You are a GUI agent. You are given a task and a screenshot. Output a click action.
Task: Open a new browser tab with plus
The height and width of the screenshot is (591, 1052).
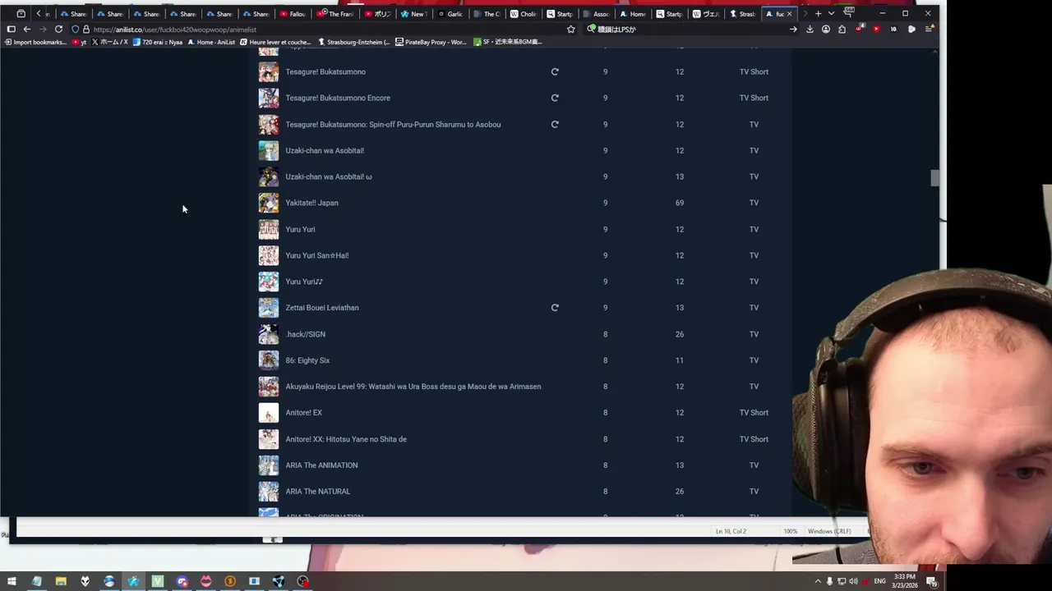[818, 13]
